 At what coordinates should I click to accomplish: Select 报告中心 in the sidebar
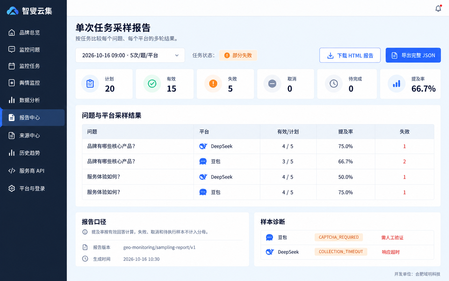33,118
